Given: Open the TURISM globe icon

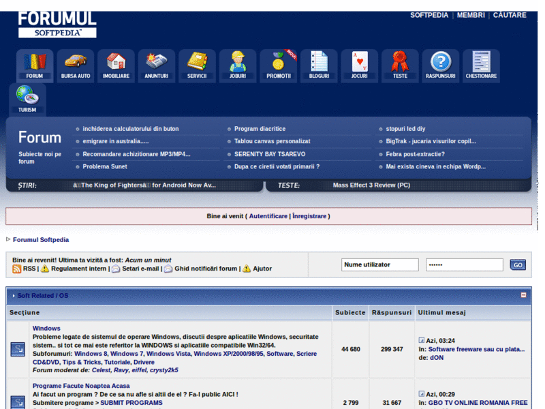Looking at the screenshot, I should pos(27,100).
